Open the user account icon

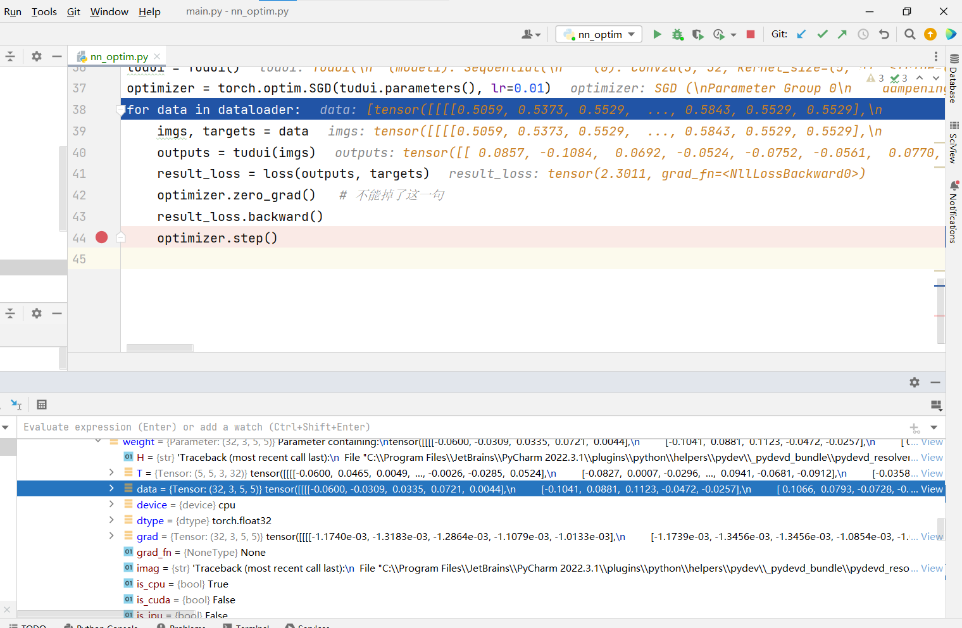(531, 34)
